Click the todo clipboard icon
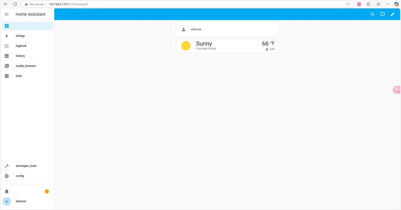The image size is (401, 210). [x=7, y=76]
